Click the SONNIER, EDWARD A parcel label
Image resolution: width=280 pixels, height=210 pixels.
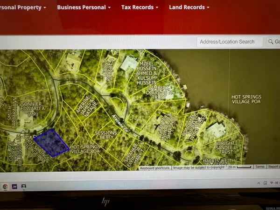point(33,109)
